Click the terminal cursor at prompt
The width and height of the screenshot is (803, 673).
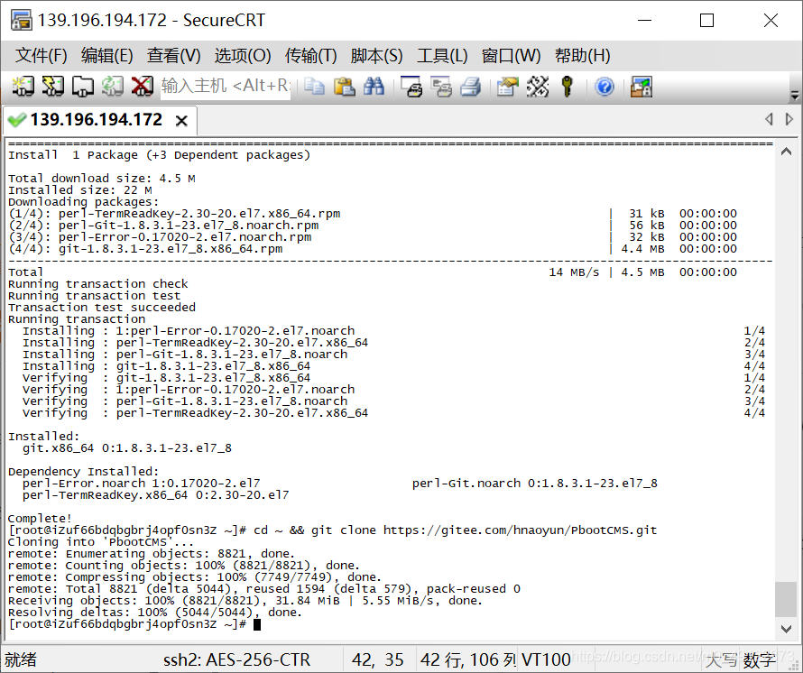click(x=257, y=624)
